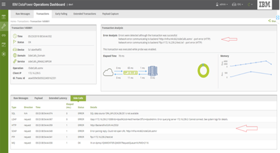Image resolution: width=280 pixels, height=153 pixels.
Task: Click the blue full-screen icon at right edge
Action: pos(277,17)
